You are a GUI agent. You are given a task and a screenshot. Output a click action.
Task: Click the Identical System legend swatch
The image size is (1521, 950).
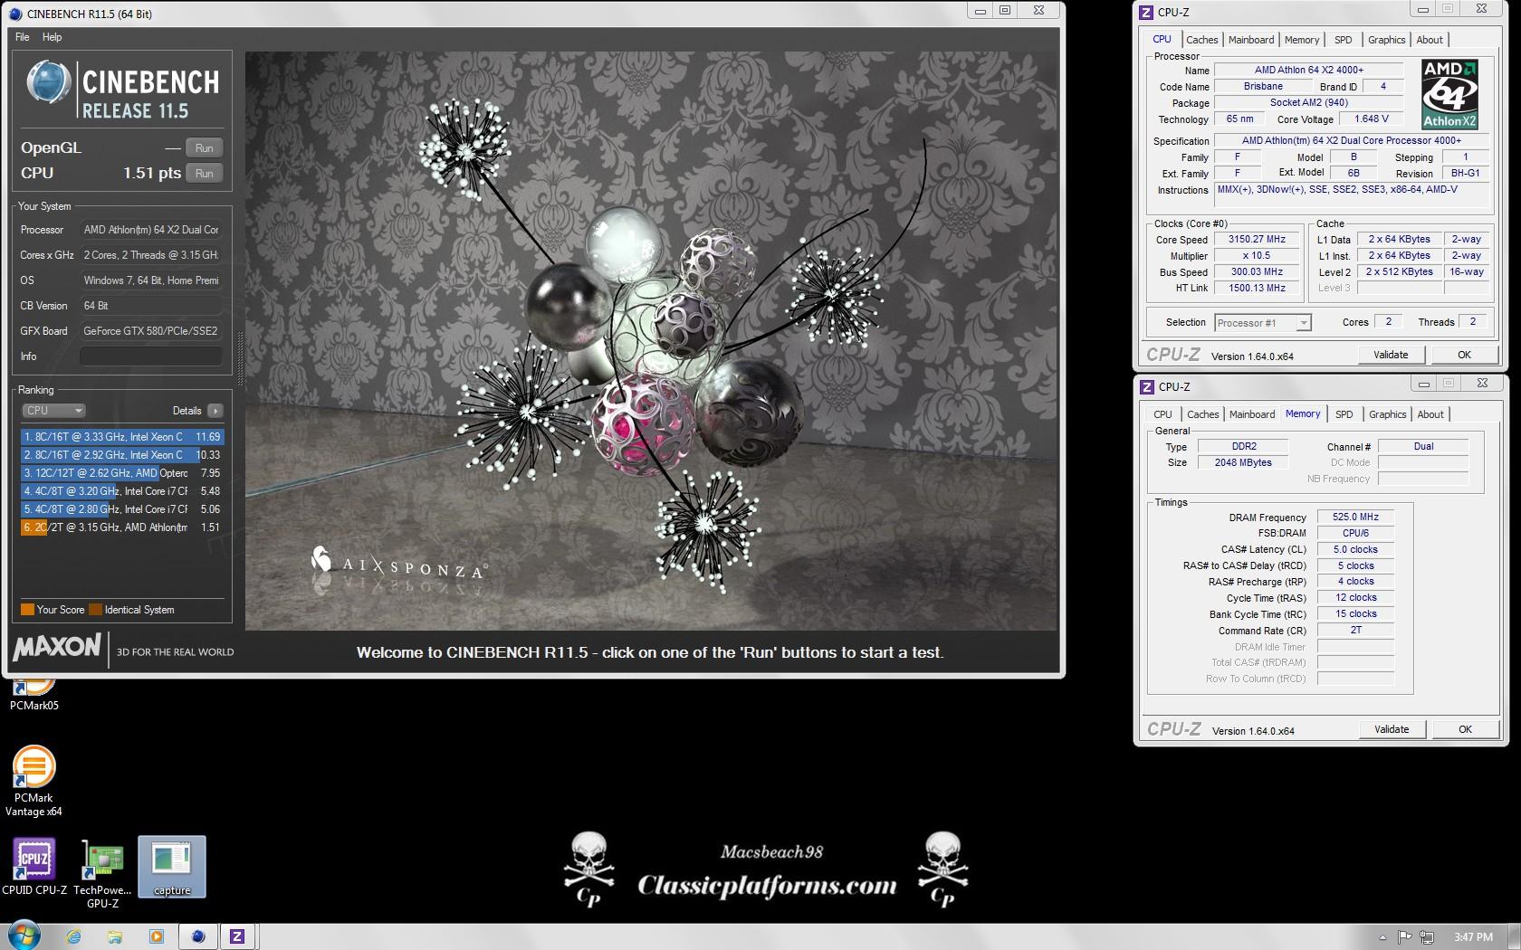[95, 610]
